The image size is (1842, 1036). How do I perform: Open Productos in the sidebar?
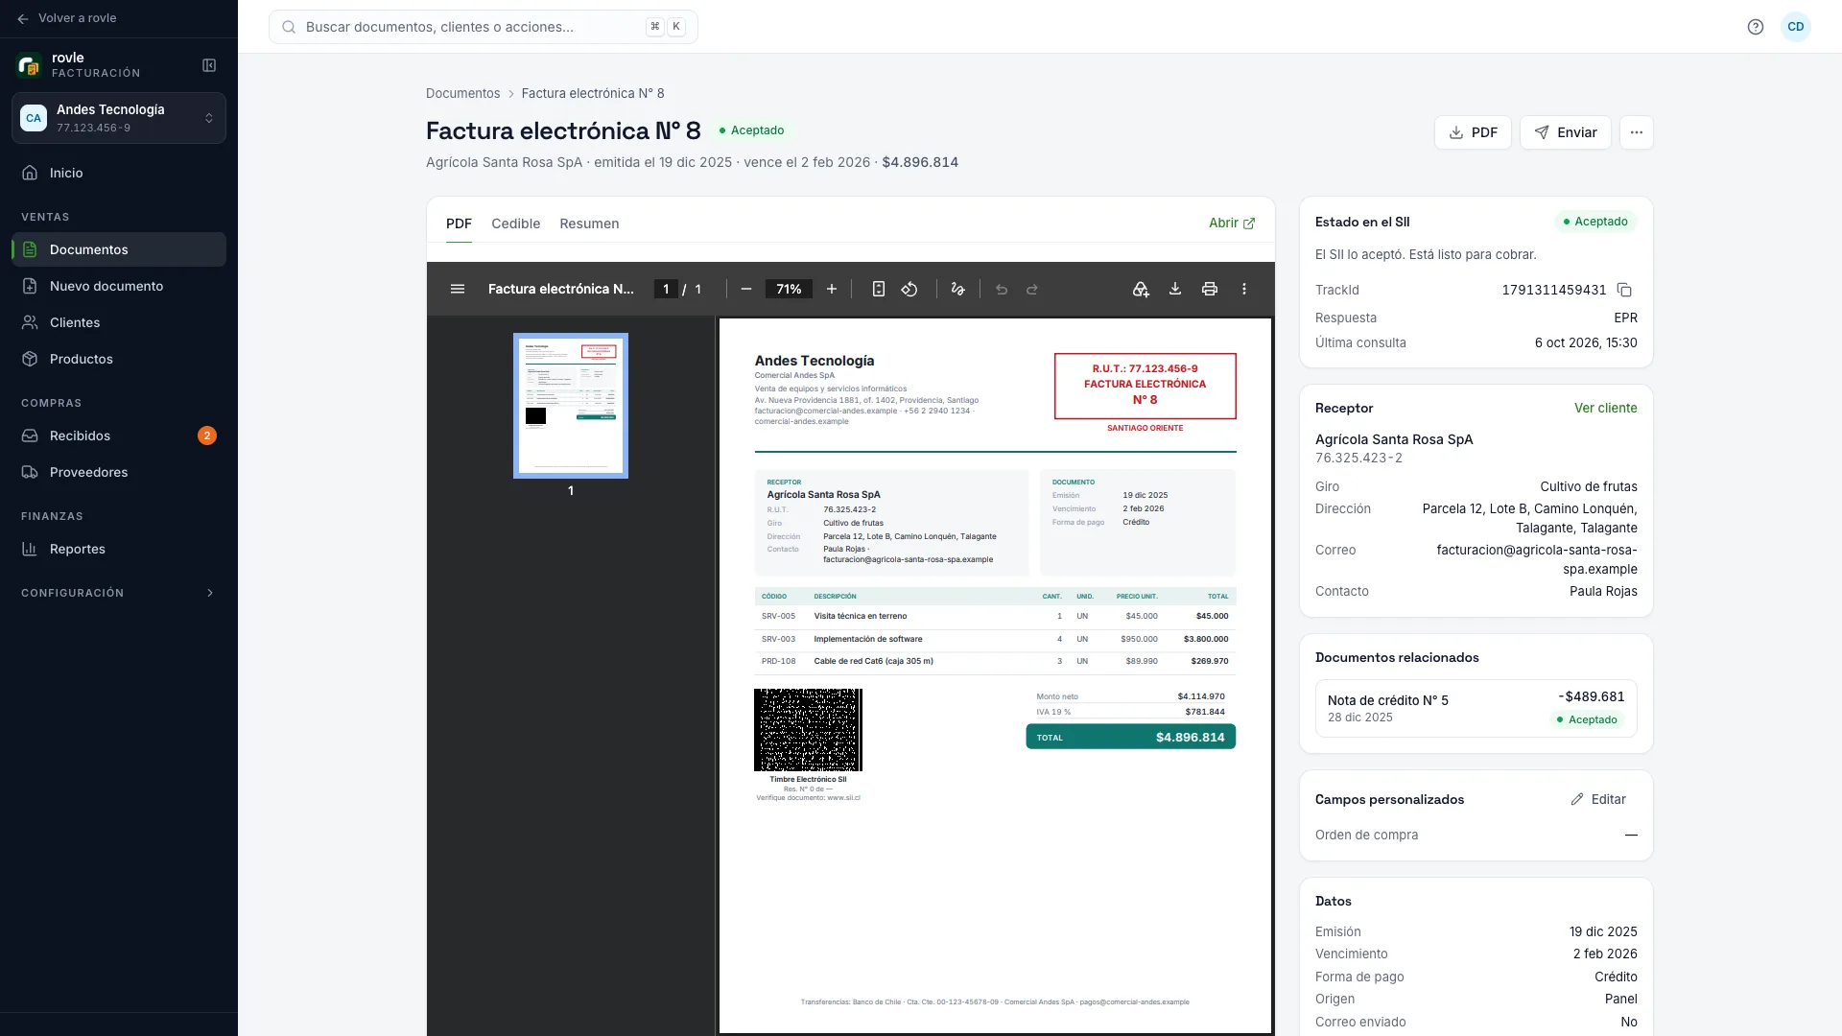point(119,359)
